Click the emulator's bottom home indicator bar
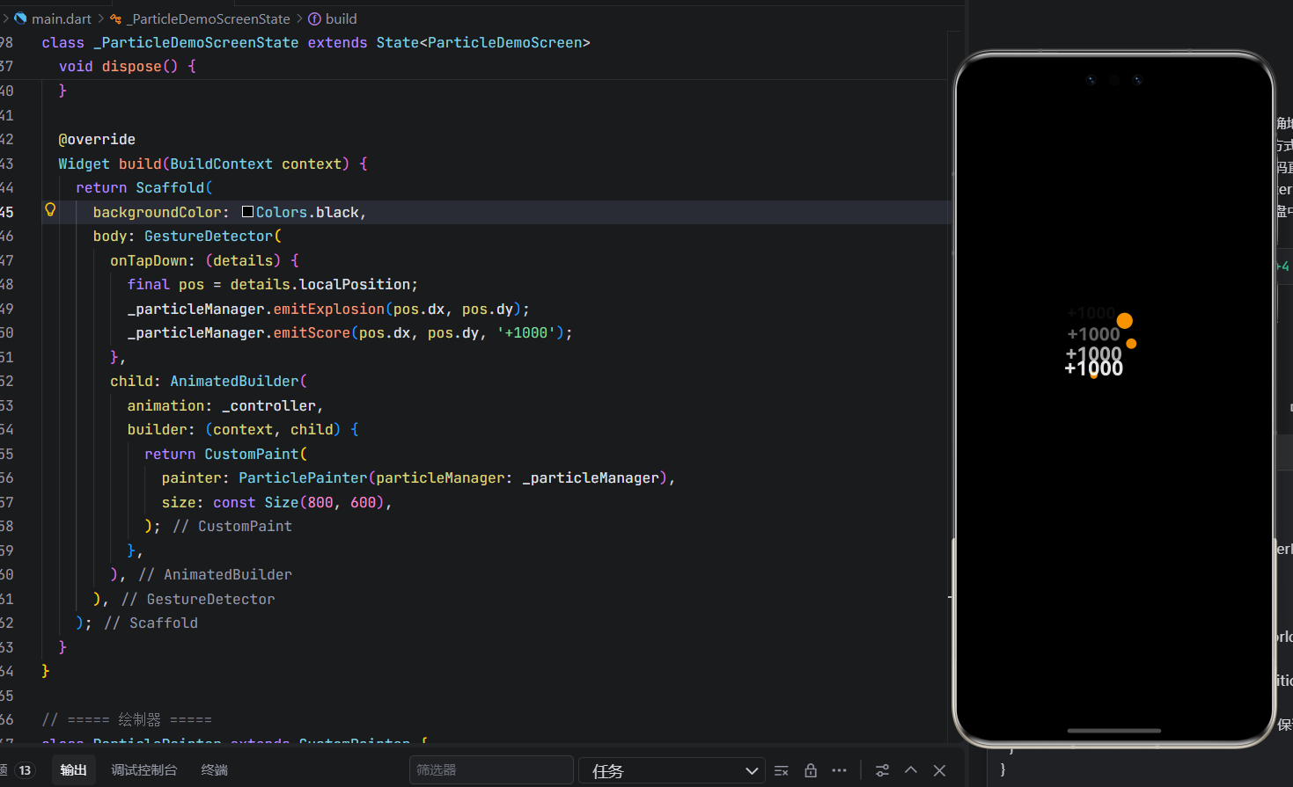 point(1114,730)
